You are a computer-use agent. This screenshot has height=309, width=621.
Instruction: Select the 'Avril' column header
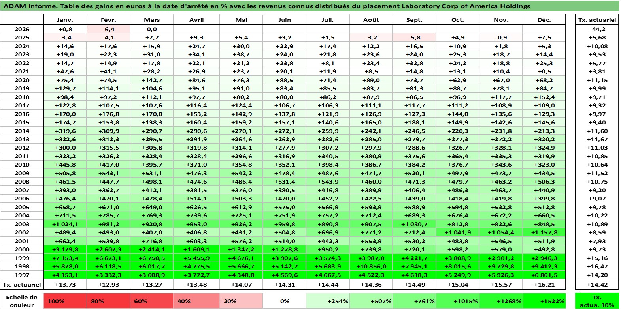(196, 20)
